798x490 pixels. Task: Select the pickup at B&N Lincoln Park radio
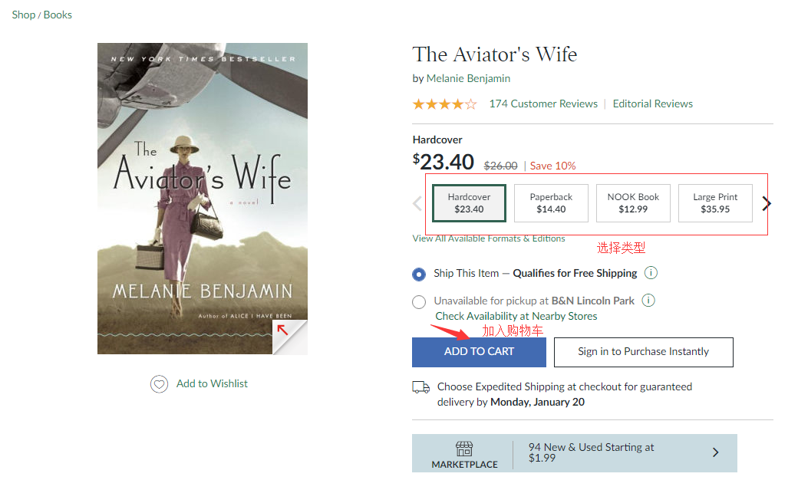419,302
